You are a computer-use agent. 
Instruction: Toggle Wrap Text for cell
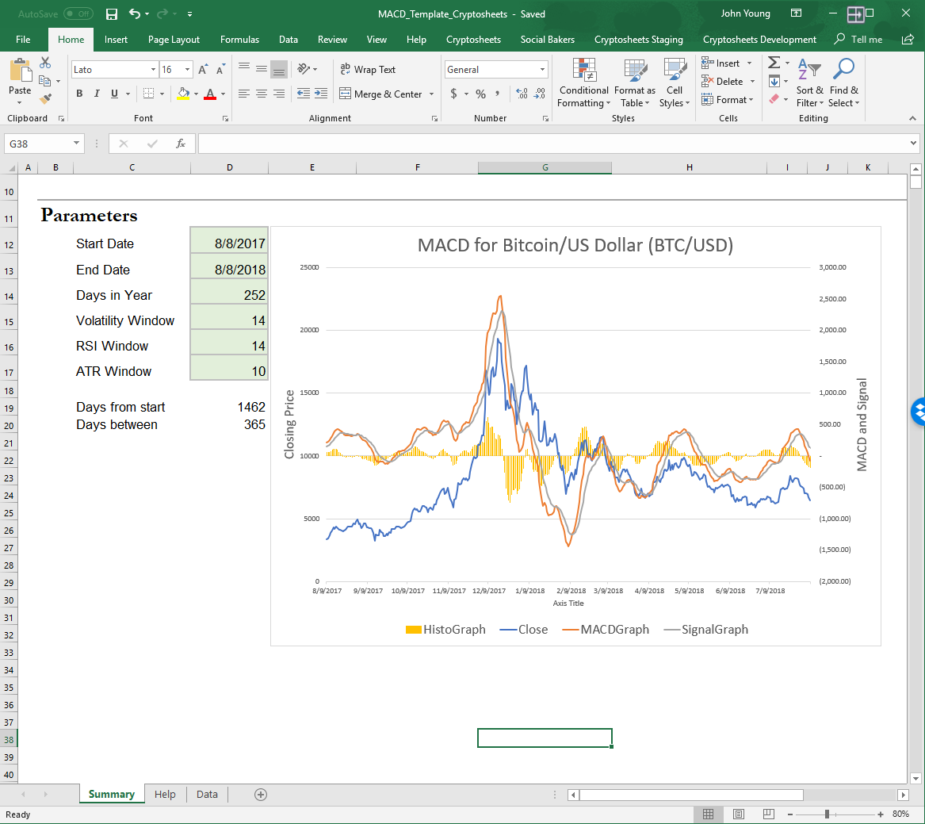tap(368, 70)
